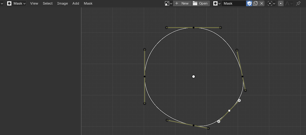This screenshot has width=306, height=135.
Task: Select the lower handle of the right point
Action: point(245,90)
